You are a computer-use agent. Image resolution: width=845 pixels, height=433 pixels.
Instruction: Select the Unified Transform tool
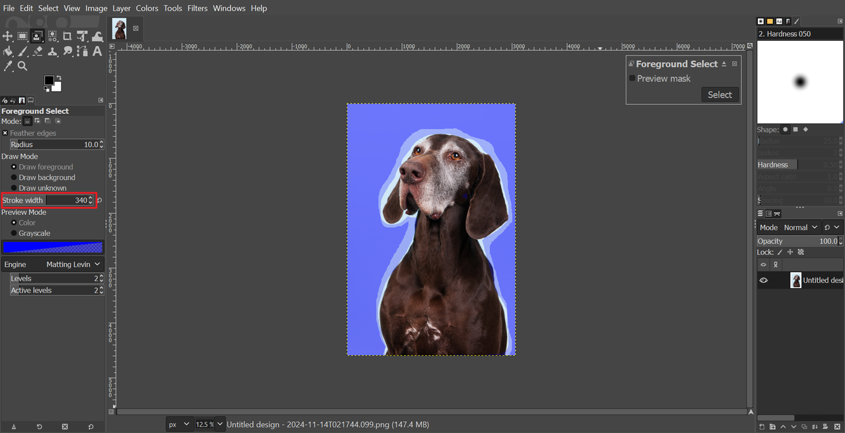(x=82, y=36)
